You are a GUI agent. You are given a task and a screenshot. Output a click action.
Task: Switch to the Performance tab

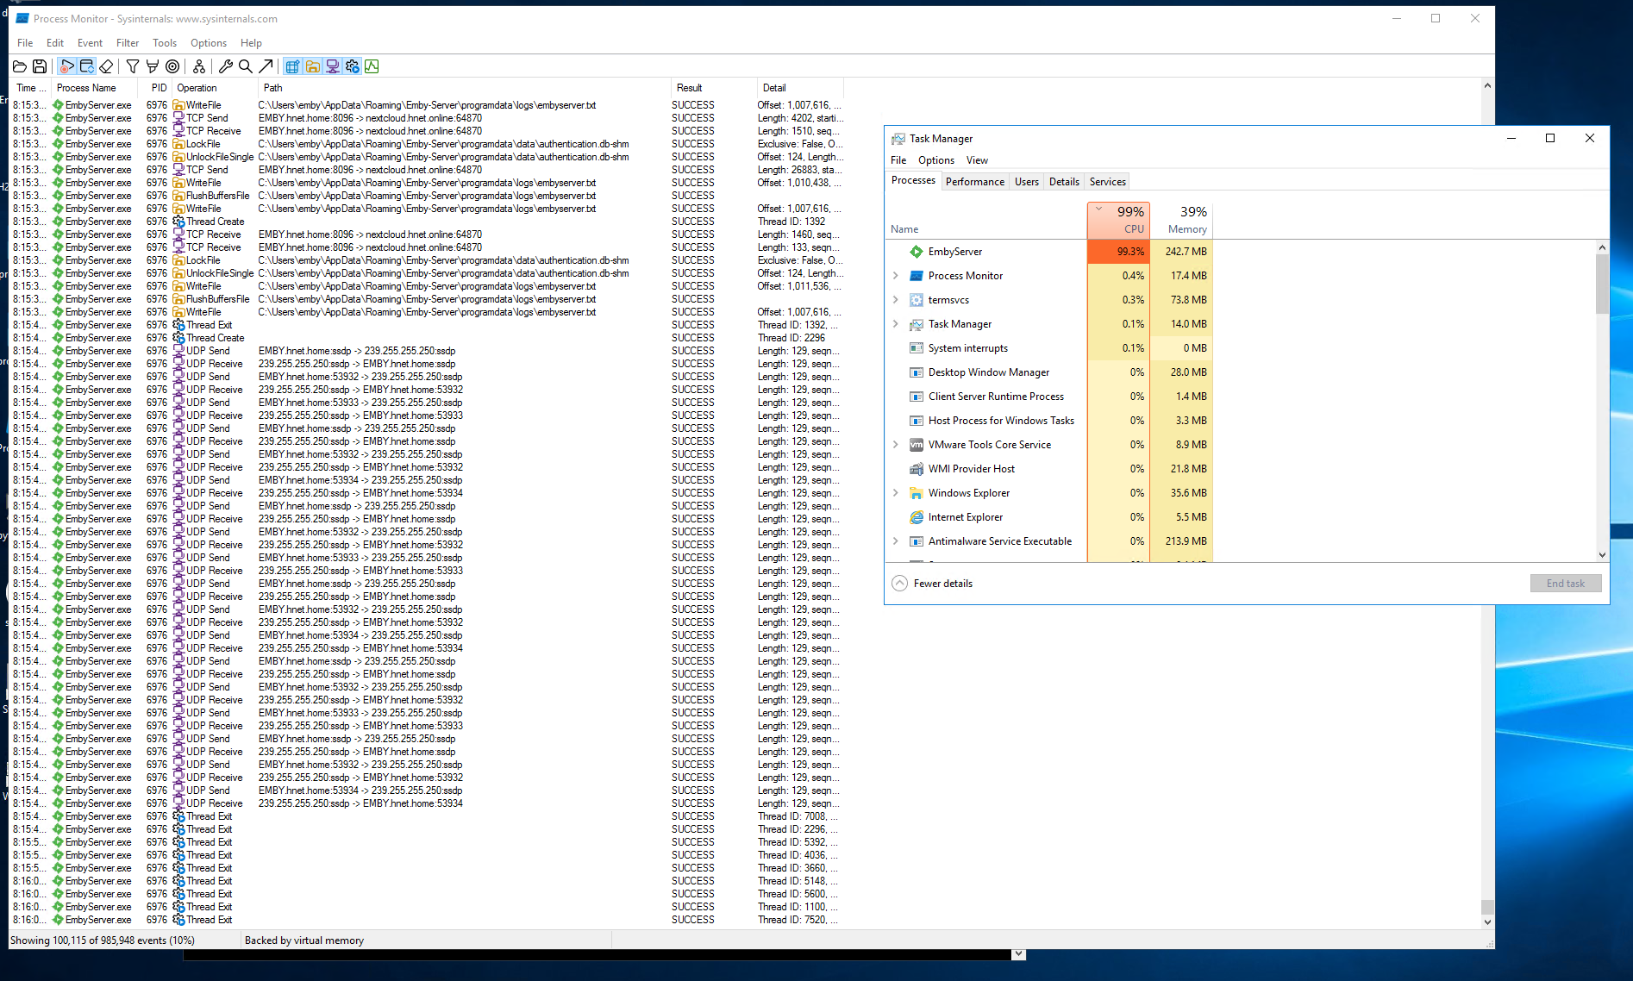pyautogui.click(x=974, y=182)
